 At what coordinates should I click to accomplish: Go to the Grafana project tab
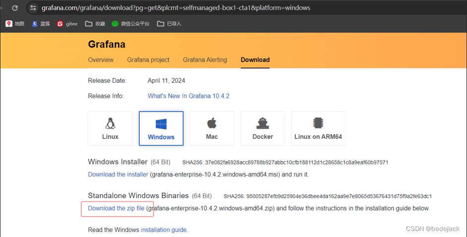tap(148, 60)
